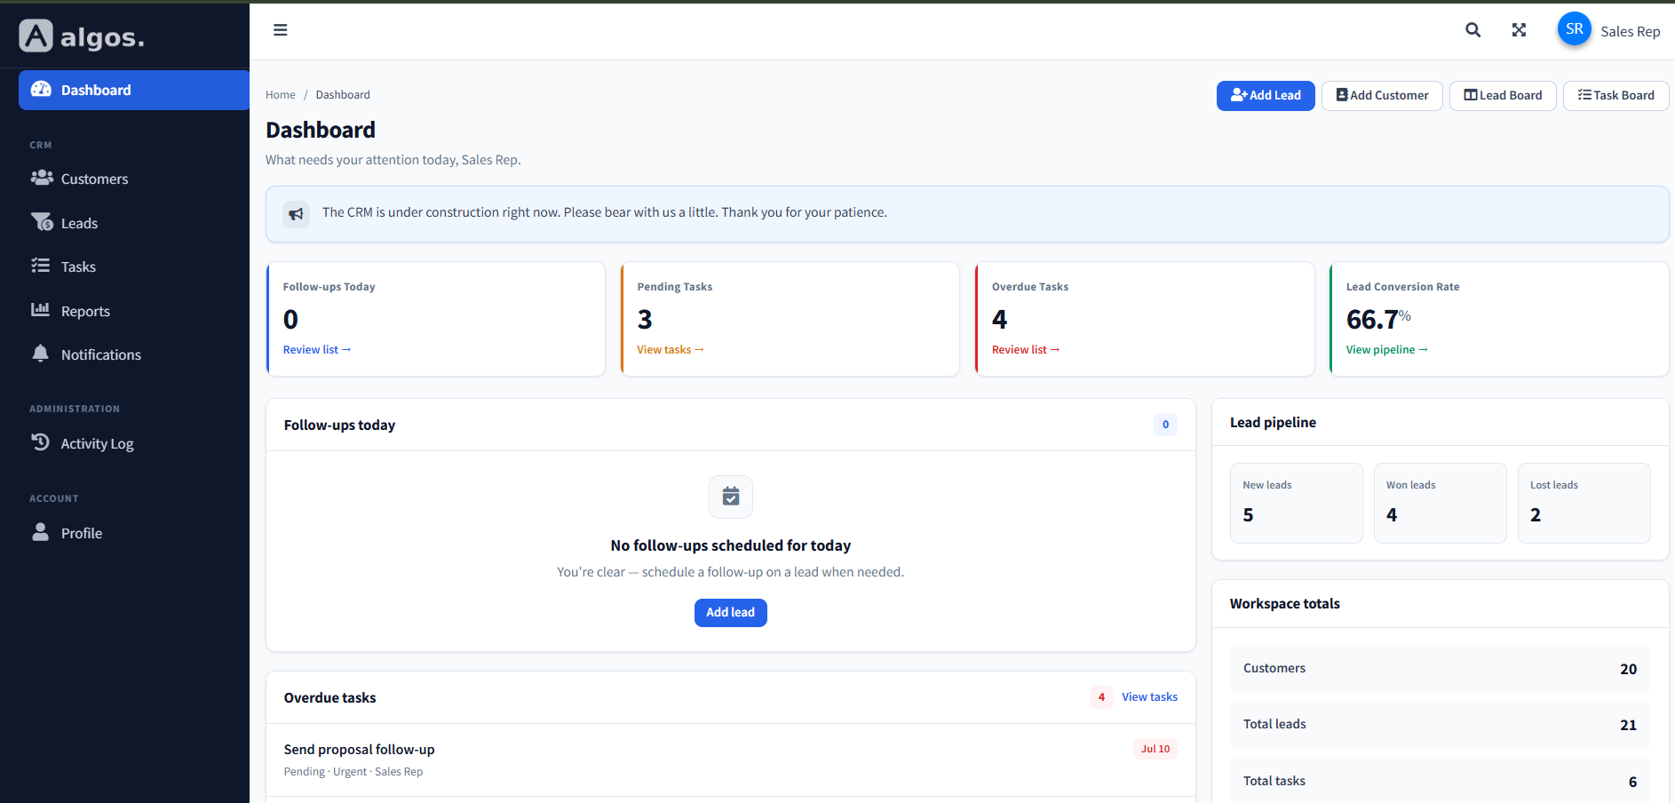
Task: Follow Review list under Overdue Tasks
Action: click(1026, 350)
